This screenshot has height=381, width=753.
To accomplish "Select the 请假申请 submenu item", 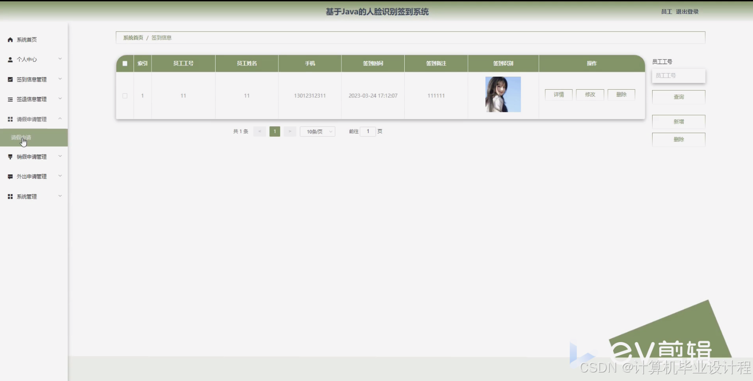I will tap(34, 138).
